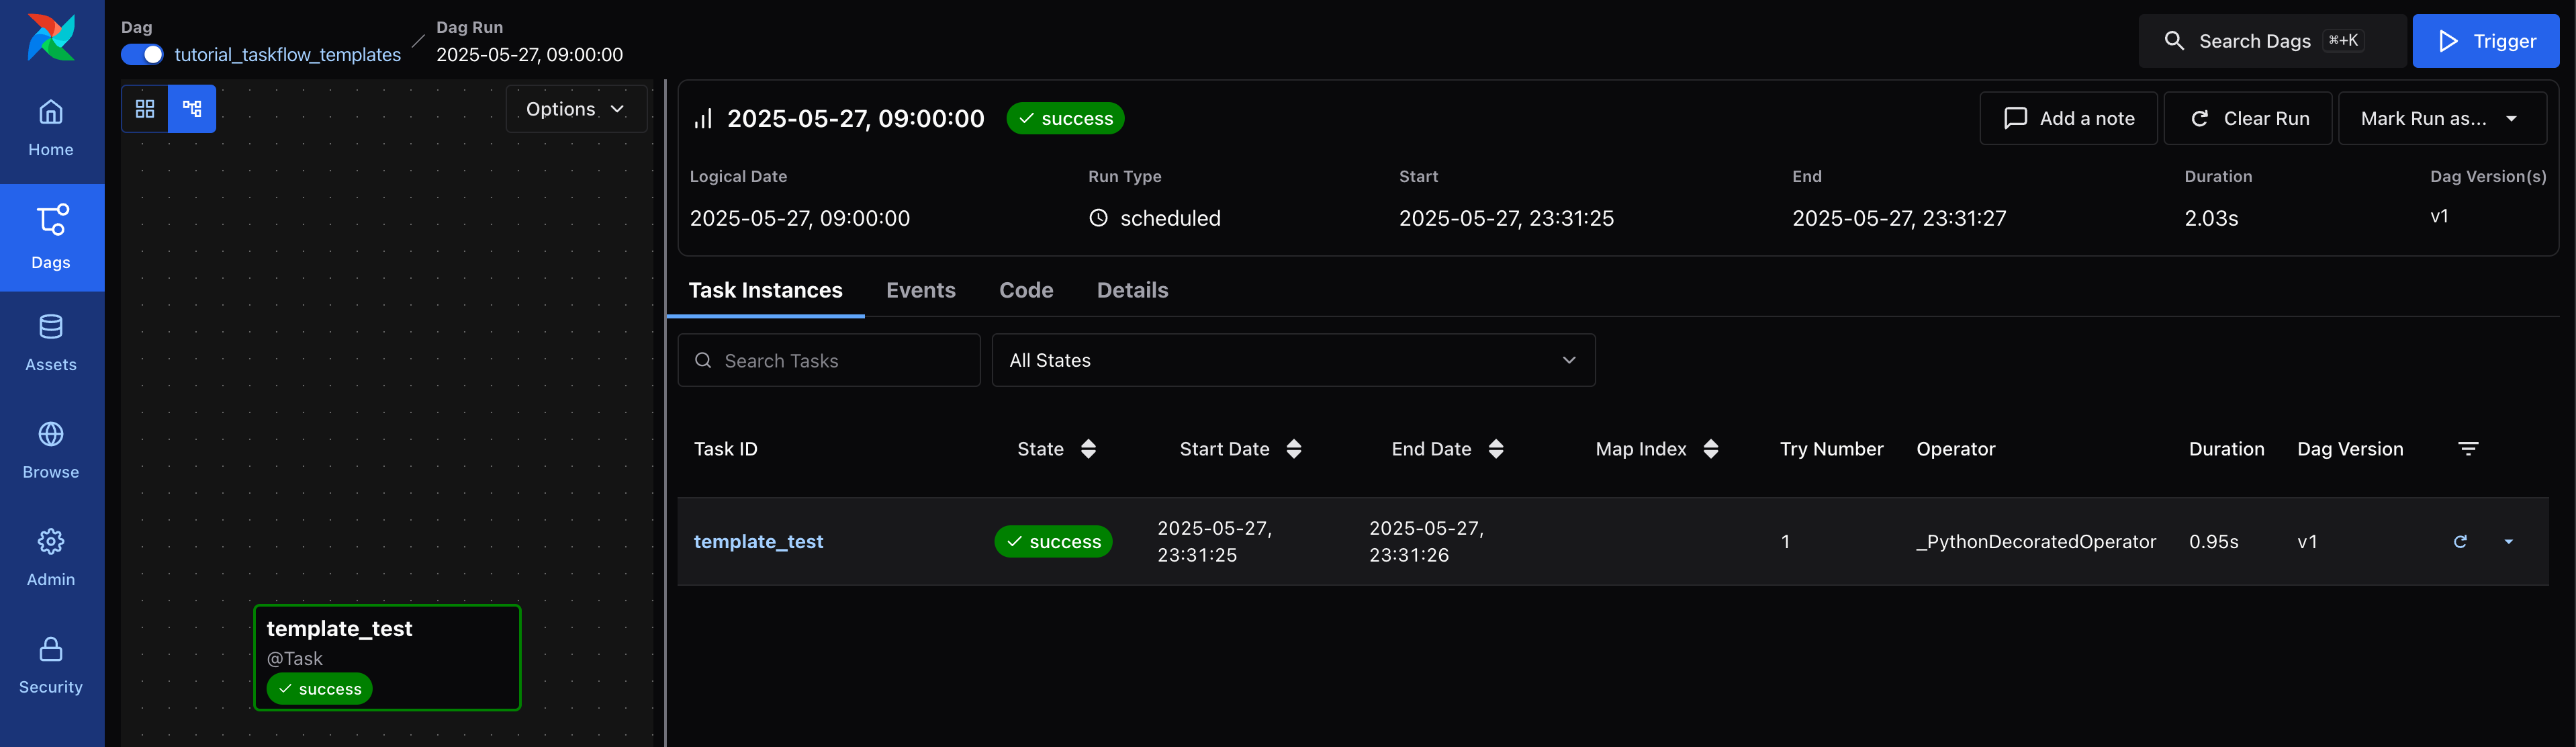Sort task instances by State

pyautogui.click(x=1088, y=449)
